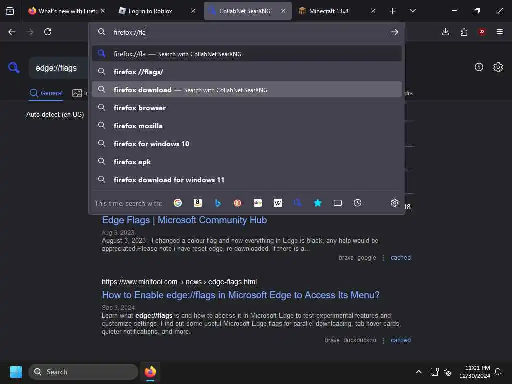
Task: Search in history clock icon
Action: [x=358, y=203]
